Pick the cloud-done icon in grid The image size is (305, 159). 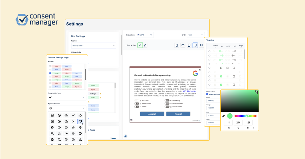66,115
